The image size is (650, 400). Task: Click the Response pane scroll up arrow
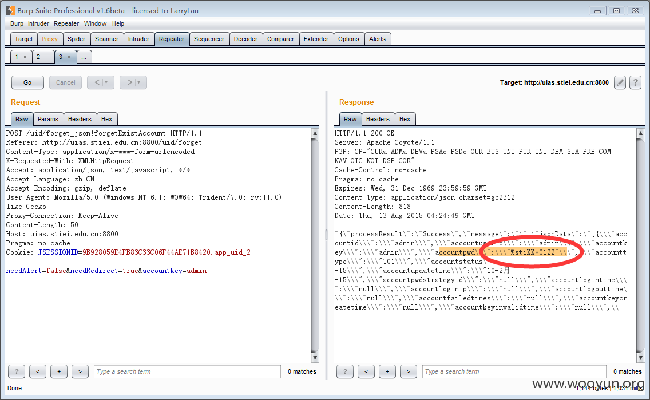pos(640,133)
